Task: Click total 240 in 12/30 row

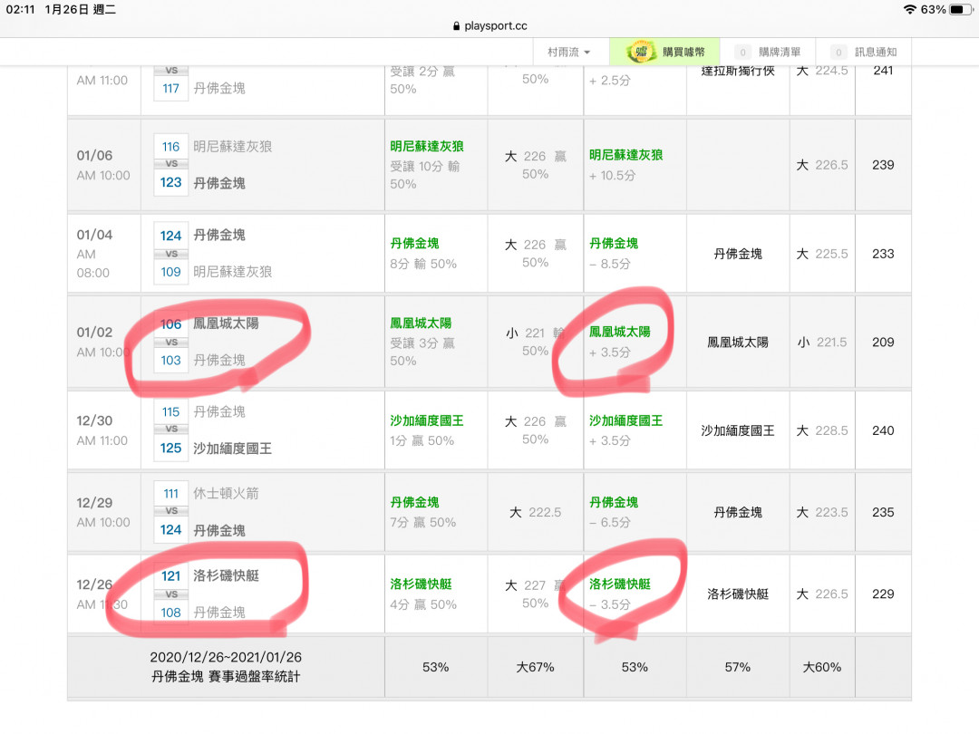Action: [883, 430]
